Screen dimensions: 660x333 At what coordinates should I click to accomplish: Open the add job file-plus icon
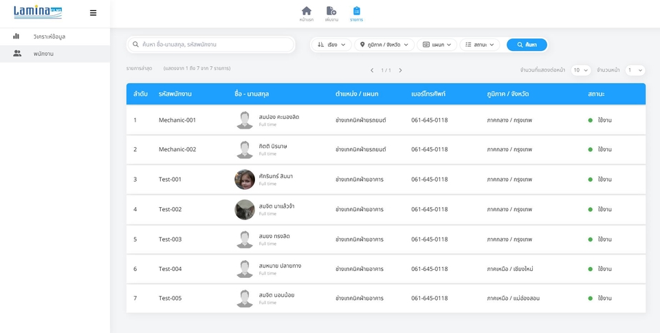(331, 10)
